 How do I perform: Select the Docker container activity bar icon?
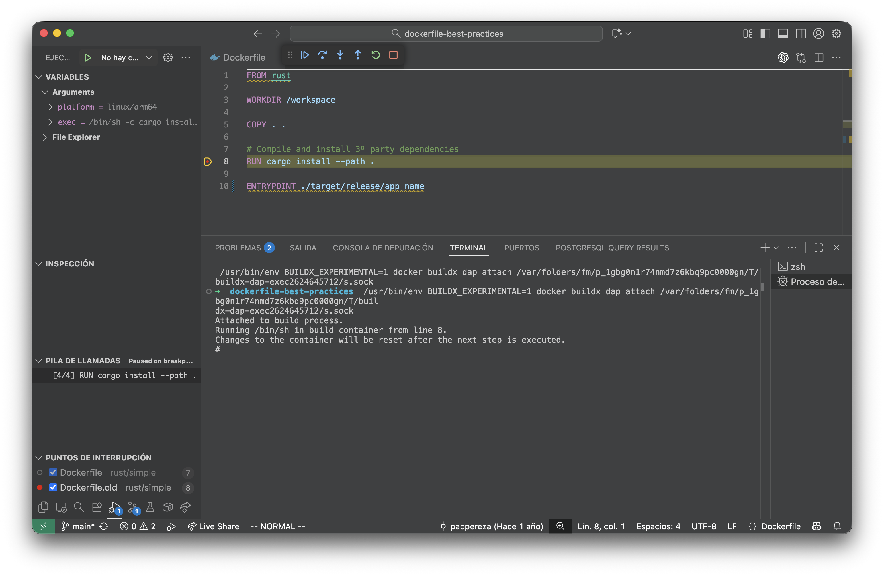tap(167, 507)
